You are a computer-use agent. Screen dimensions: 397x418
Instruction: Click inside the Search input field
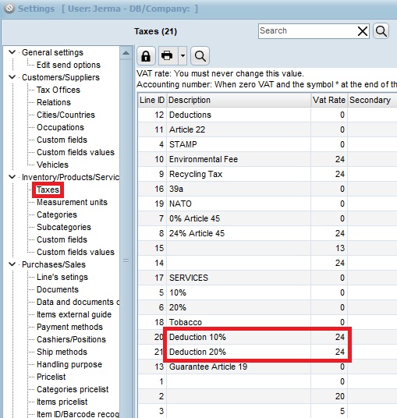click(x=307, y=31)
